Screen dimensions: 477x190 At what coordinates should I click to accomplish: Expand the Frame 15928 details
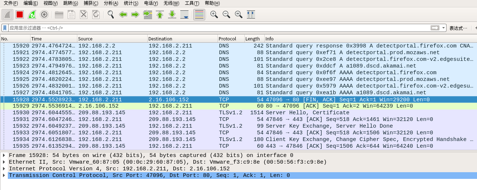tap(4, 155)
